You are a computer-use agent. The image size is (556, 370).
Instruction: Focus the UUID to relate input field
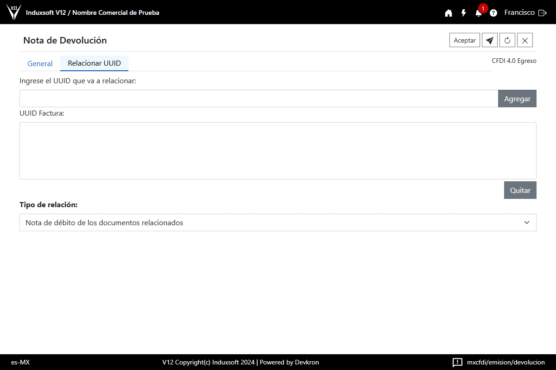click(x=259, y=99)
